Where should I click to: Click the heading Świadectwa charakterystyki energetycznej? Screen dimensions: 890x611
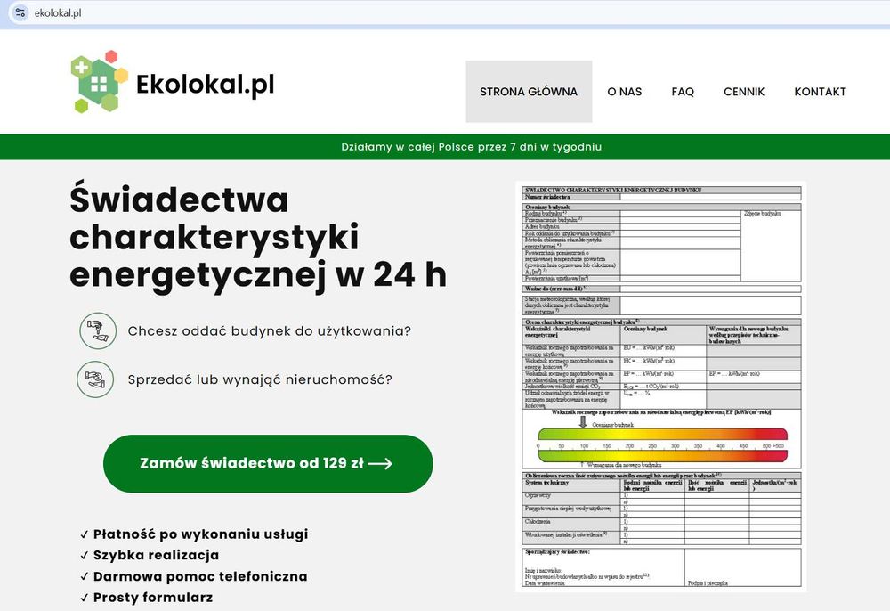[x=258, y=237]
